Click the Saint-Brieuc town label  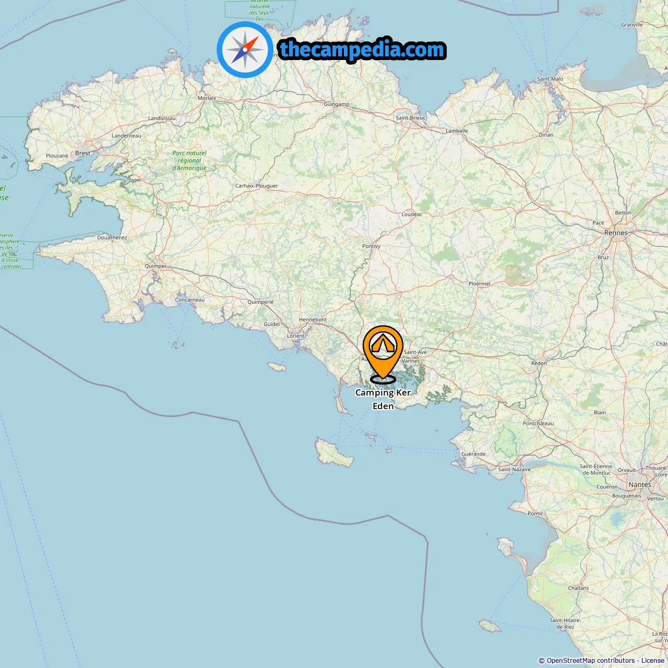click(411, 118)
